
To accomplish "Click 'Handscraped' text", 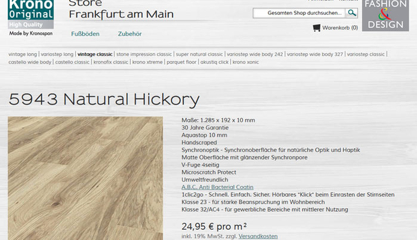I will click(x=199, y=143).
